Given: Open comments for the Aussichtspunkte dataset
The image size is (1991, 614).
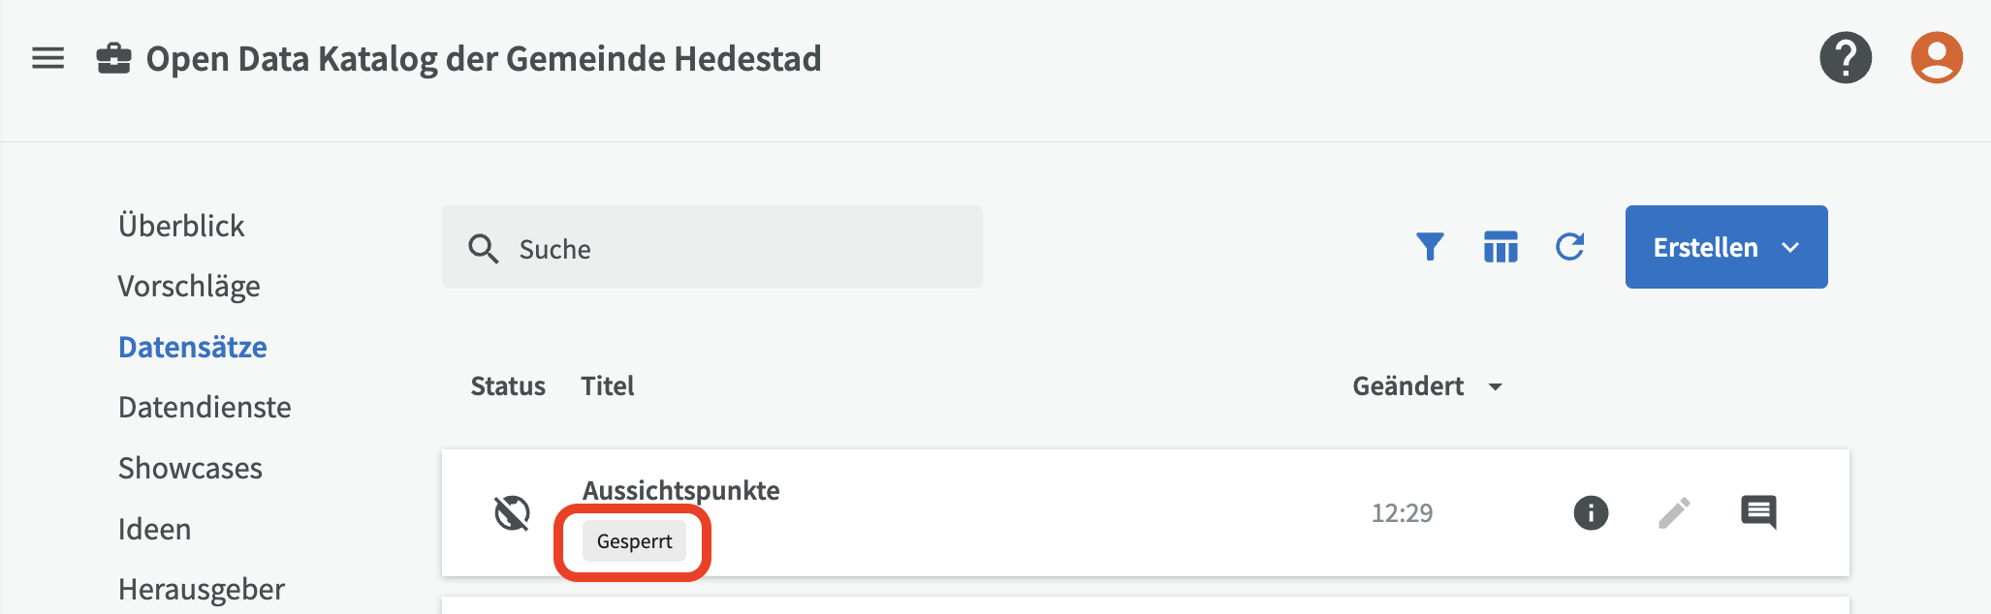Looking at the screenshot, I should pos(1758,513).
